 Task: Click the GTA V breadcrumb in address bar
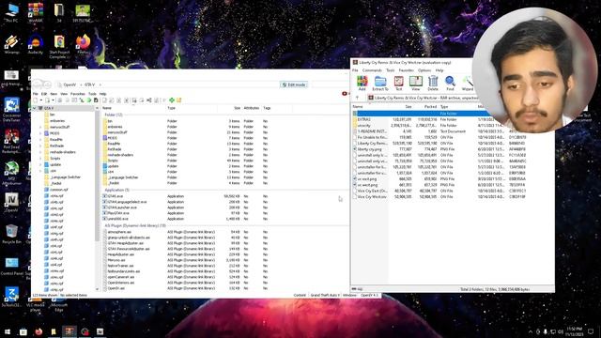[x=90, y=84]
